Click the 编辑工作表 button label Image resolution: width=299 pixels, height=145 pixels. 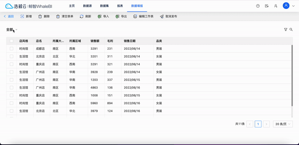(x=146, y=16)
